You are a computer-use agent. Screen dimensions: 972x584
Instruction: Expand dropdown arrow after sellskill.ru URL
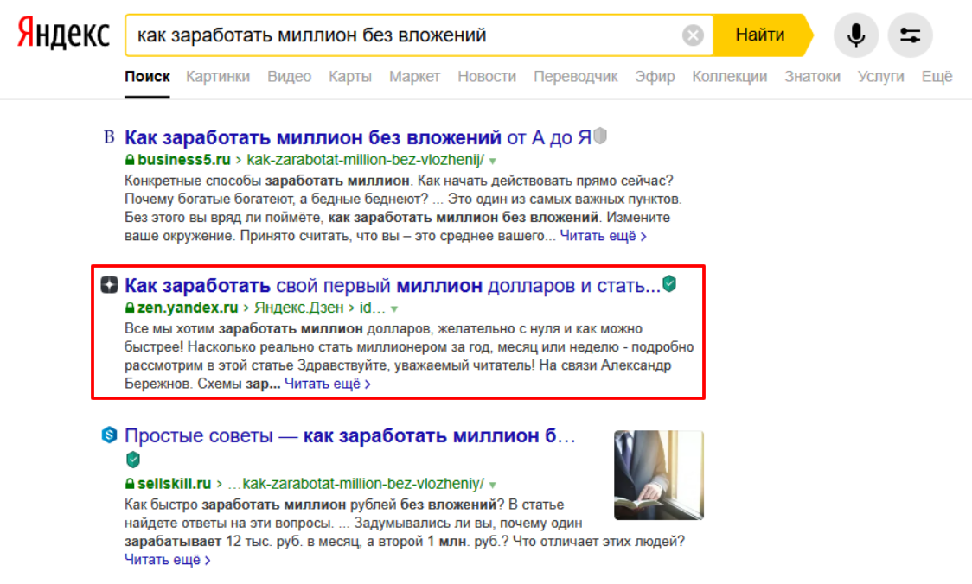pos(493,485)
